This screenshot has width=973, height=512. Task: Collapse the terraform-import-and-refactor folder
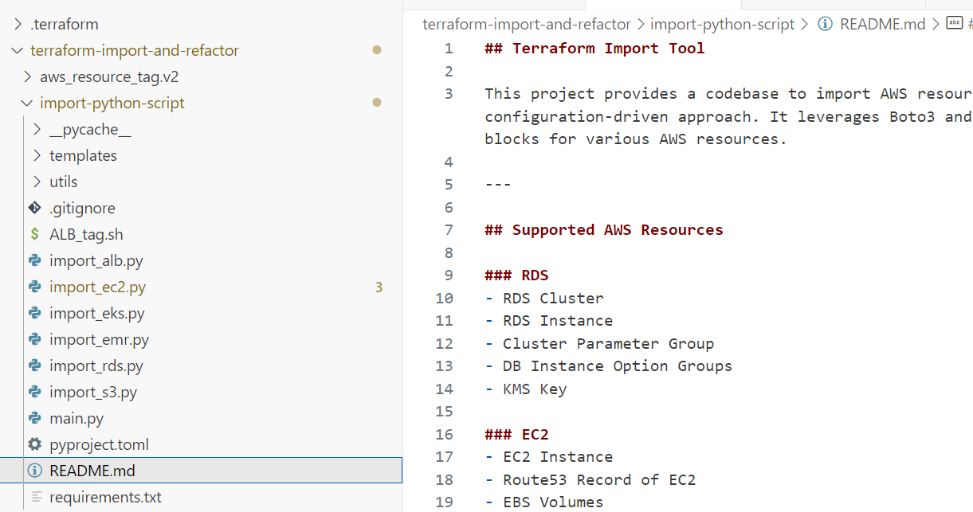pos(18,51)
